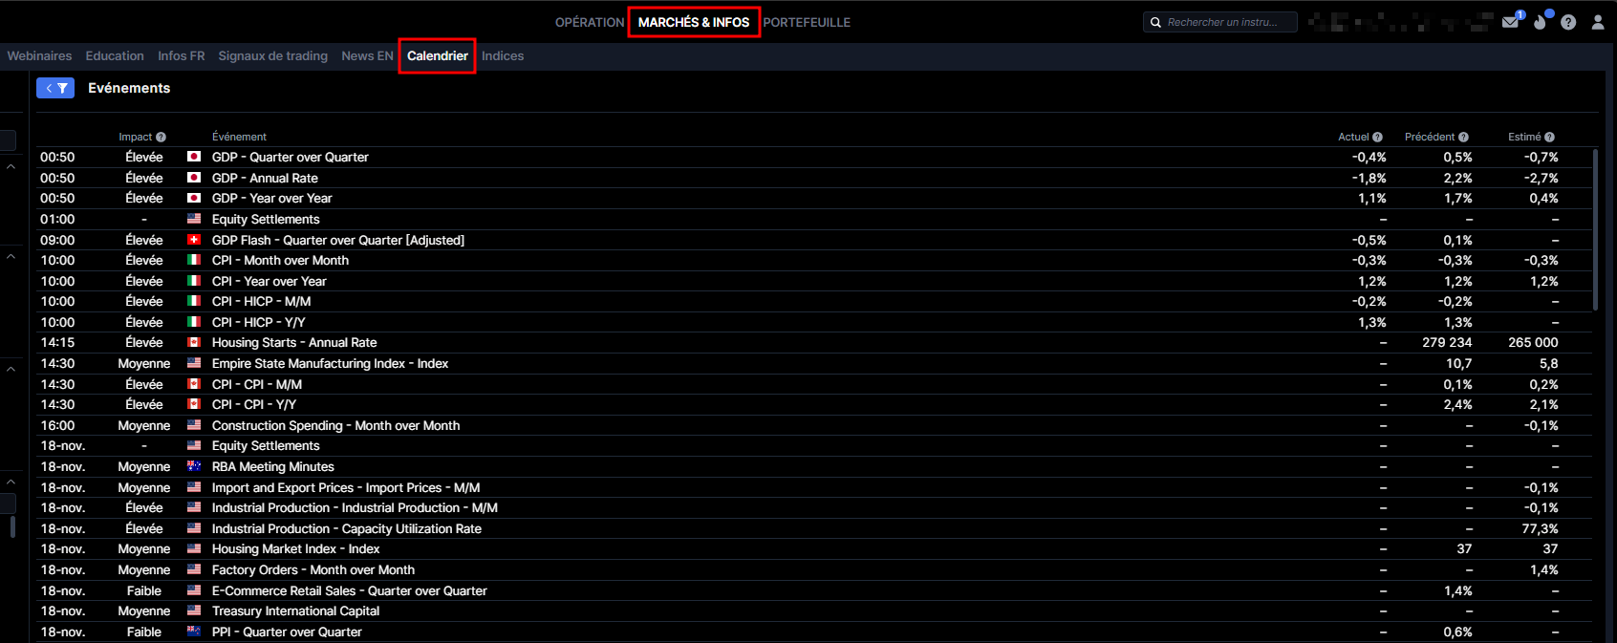Click help icon beside Précédent header
This screenshot has width=1617, height=643.
[x=1463, y=138]
